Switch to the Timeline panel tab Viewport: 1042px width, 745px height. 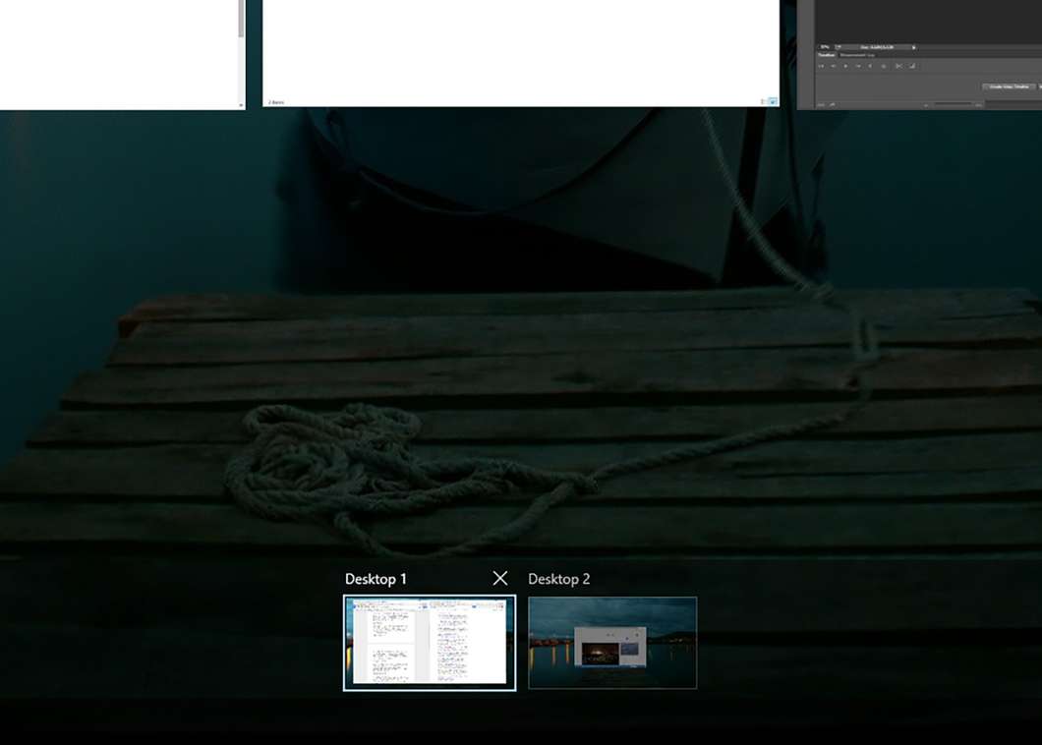point(827,55)
